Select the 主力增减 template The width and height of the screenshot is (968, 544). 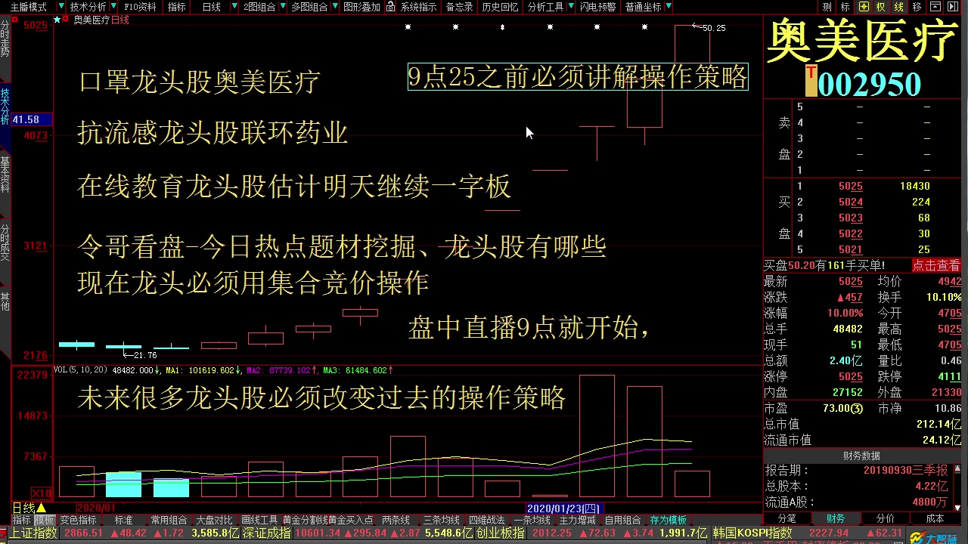click(577, 520)
